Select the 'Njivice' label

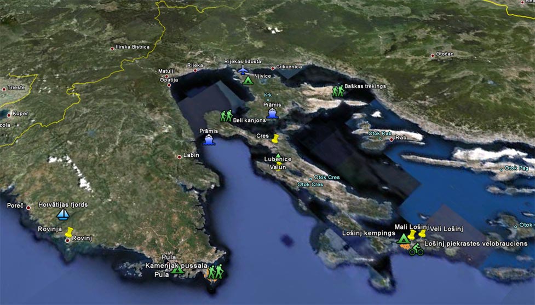[x=262, y=76]
